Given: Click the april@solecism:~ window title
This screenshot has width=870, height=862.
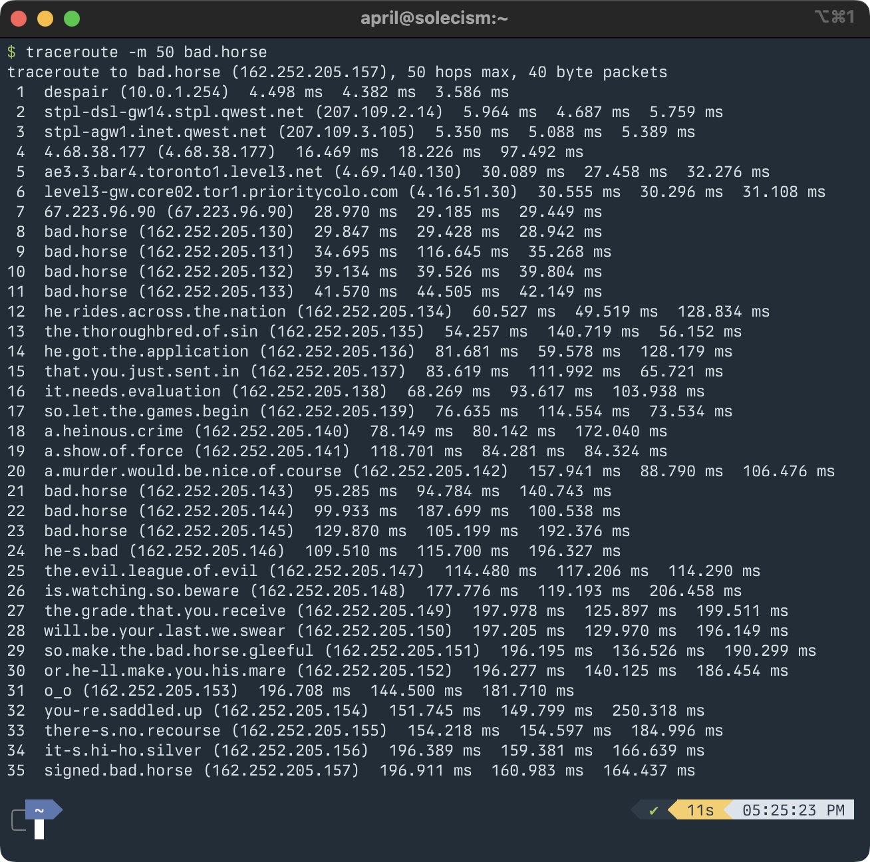Looking at the screenshot, I should click(434, 19).
